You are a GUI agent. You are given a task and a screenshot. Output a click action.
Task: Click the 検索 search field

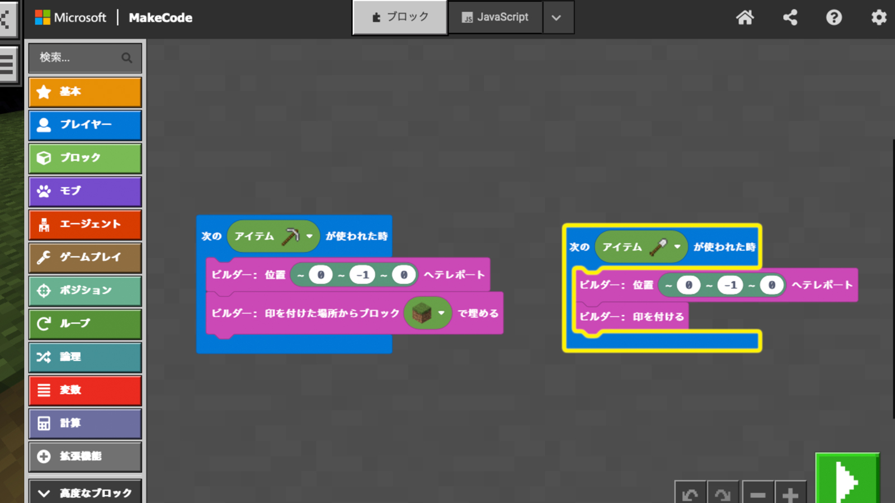85,58
